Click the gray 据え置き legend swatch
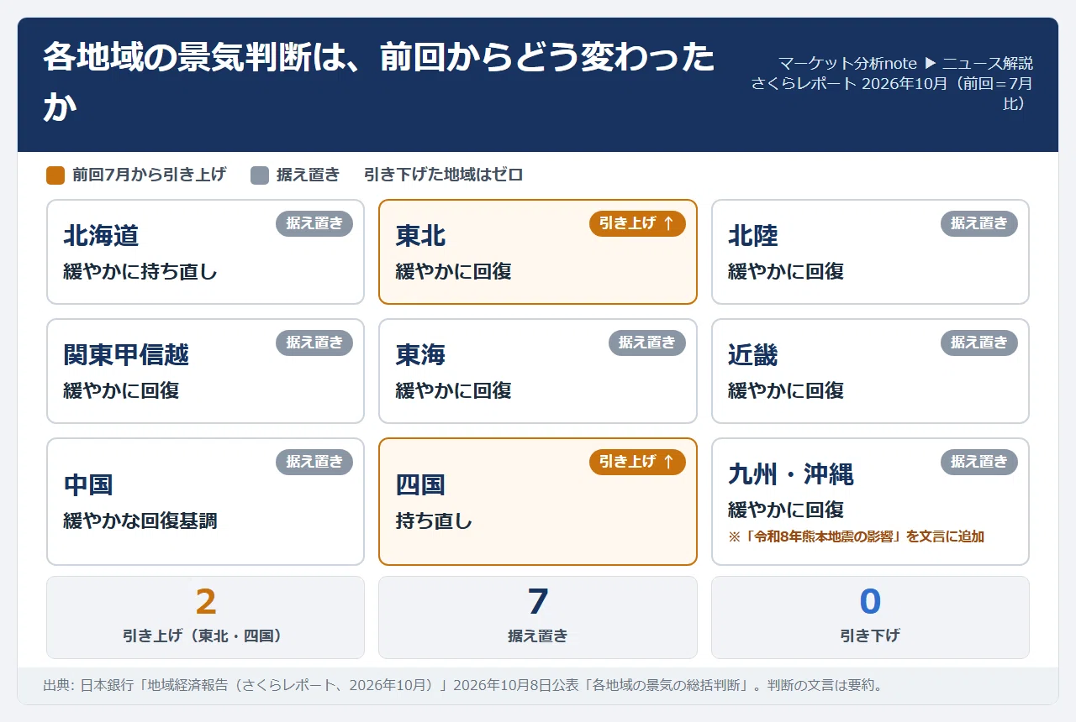This screenshot has height=722, width=1076. tap(260, 175)
